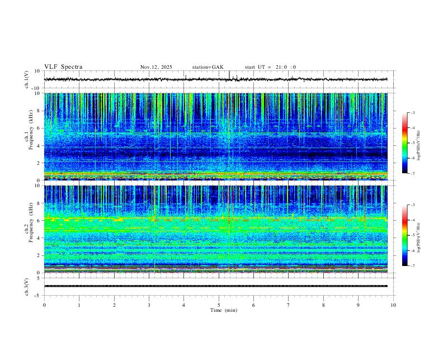The height and width of the screenshot is (342, 443).
Task: Click the "-4" tick on ch.2 colorbar
Action: [x=413, y=220]
